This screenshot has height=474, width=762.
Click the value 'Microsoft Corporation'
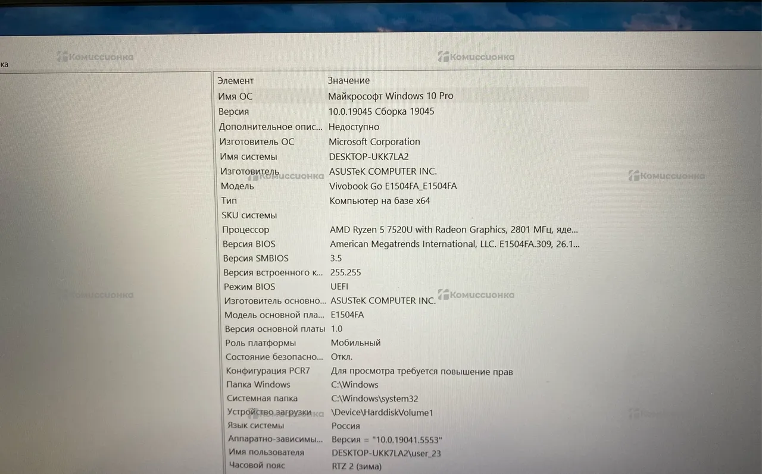point(374,142)
